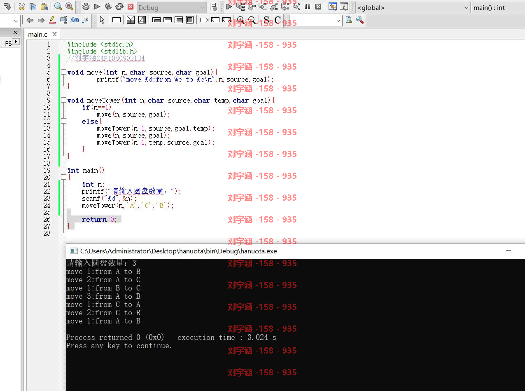The height and width of the screenshot is (391, 525).
Task: Open the Debugging windows bug icon
Action: 332,7
